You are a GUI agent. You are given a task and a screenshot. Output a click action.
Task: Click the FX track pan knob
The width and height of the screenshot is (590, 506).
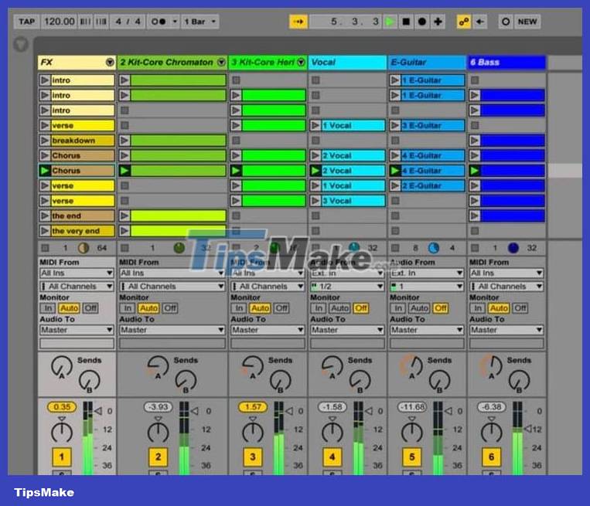click(62, 433)
